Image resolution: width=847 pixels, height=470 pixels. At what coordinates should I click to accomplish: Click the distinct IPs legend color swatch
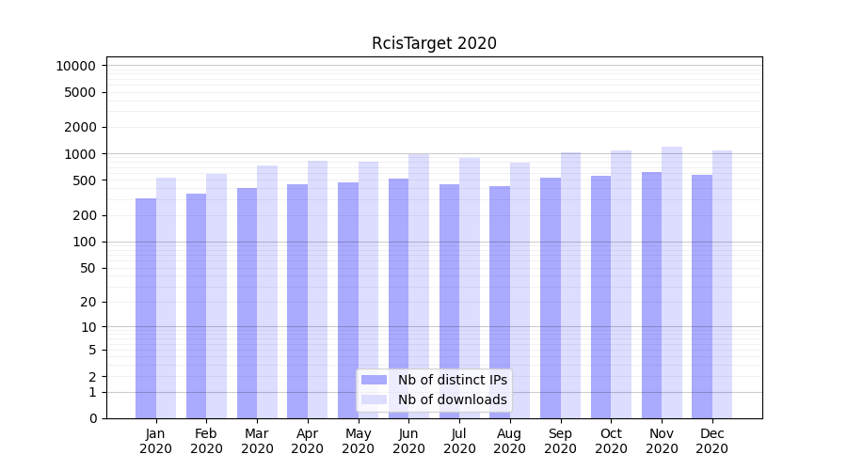pyautogui.click(x=374, y=380)
